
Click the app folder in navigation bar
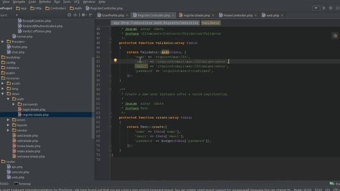tap(21, 8)
